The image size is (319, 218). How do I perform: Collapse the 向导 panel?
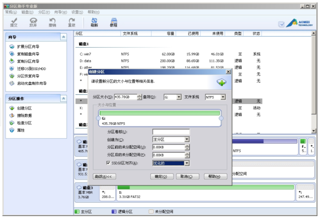tap(63, 37)
